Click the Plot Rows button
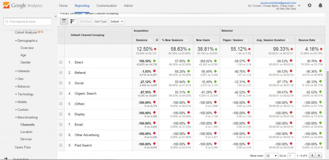 point(85,22)
